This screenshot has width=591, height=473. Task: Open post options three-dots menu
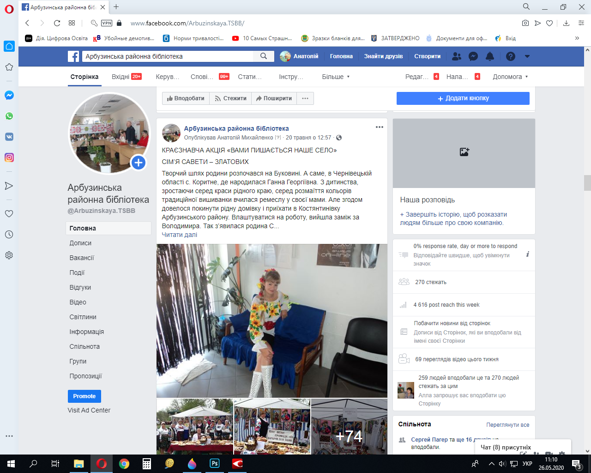click(380, 127)
